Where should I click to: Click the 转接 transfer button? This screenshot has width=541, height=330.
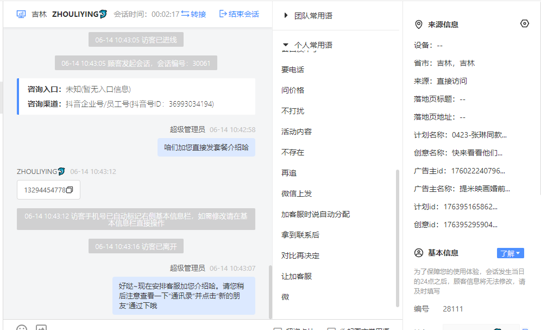tap(193, 14)
